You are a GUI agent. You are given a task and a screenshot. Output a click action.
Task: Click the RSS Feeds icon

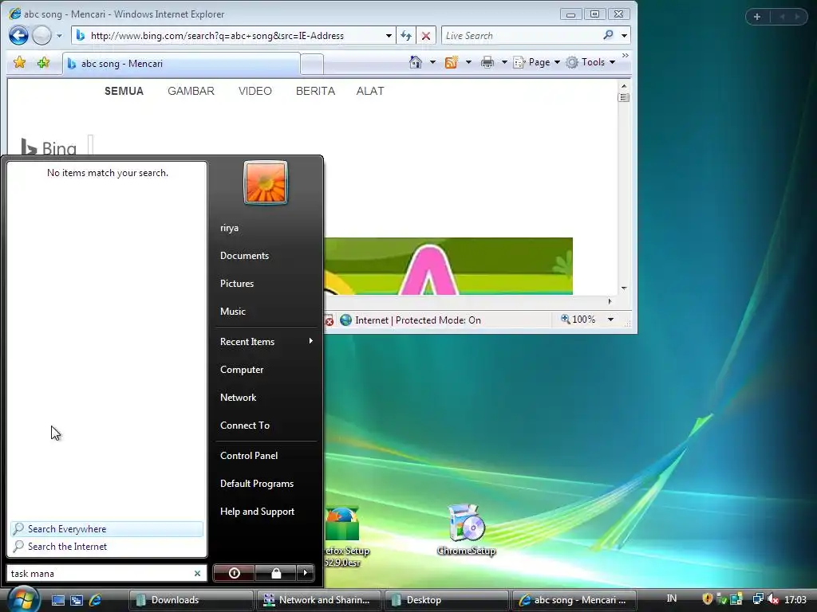pos(452,62)
